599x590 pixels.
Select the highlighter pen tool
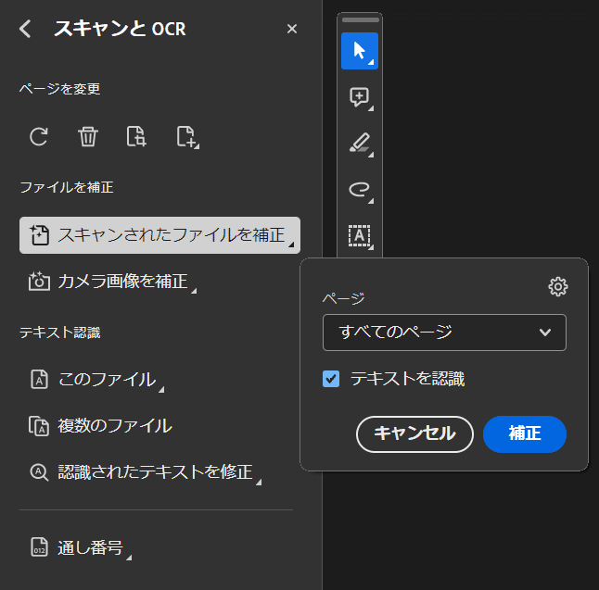[360, 144]
